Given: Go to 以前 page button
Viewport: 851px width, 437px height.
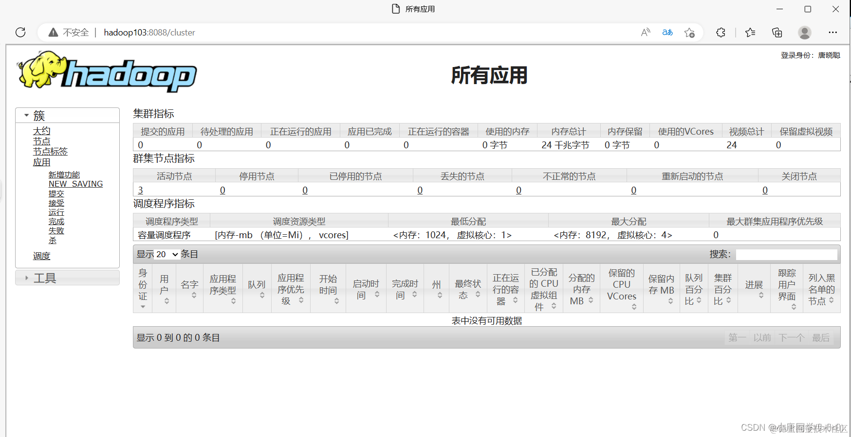Looking at the screenshot, I should click(762, 337).
